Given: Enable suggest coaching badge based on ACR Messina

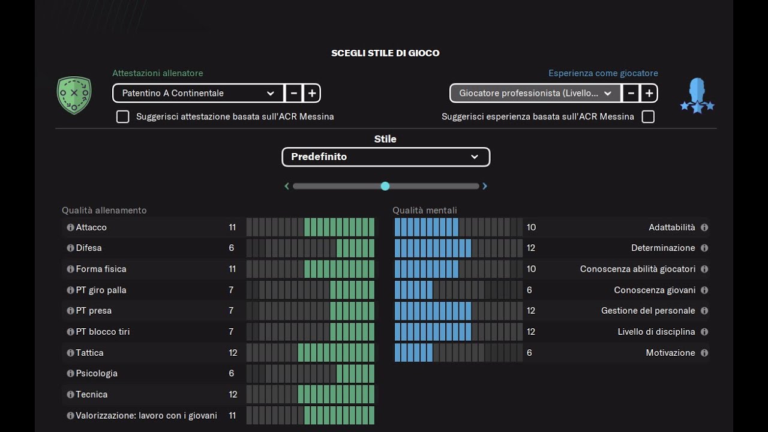Looking at the screenshot, I should (x=122, y=116).
